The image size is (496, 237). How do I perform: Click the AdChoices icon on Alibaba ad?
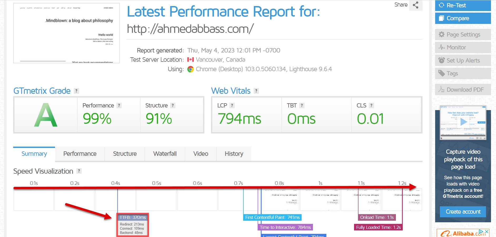click(481, 231)
